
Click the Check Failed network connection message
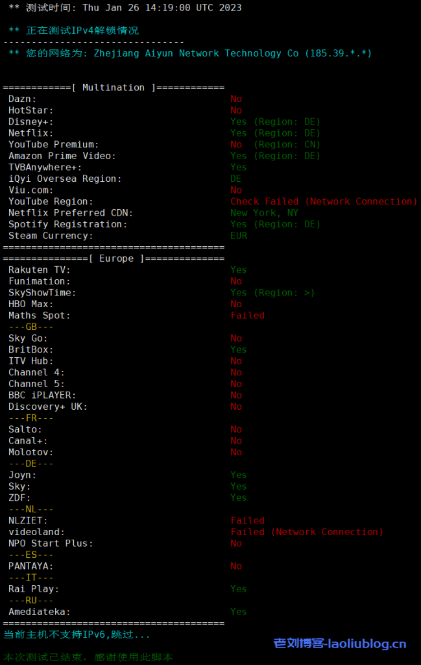click(x=324, y=201)
